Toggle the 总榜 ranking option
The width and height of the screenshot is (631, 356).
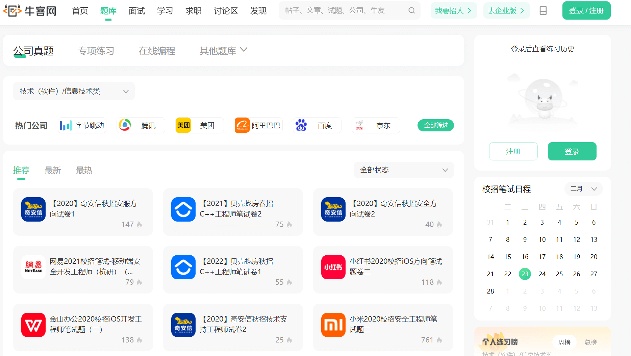[x=590, y=342]
